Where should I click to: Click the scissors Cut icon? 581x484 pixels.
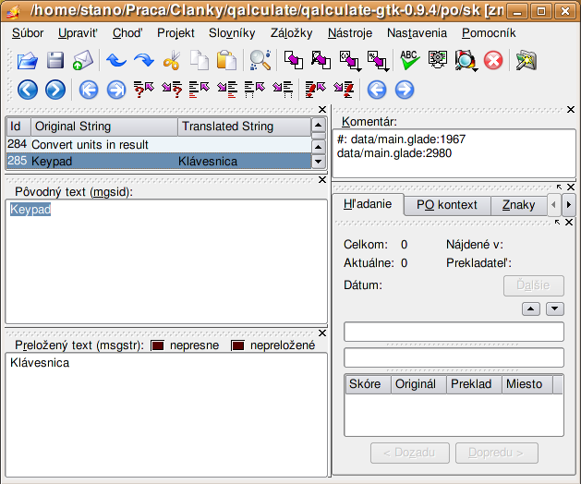click(x=172, y=62)
